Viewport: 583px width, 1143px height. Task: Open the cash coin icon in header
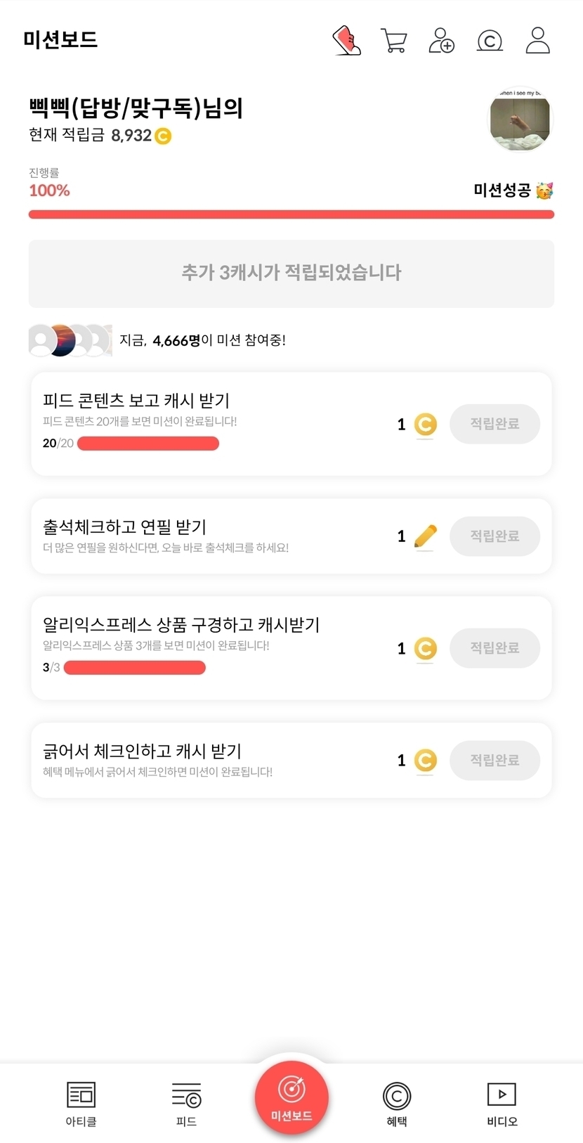coord(490,41)
